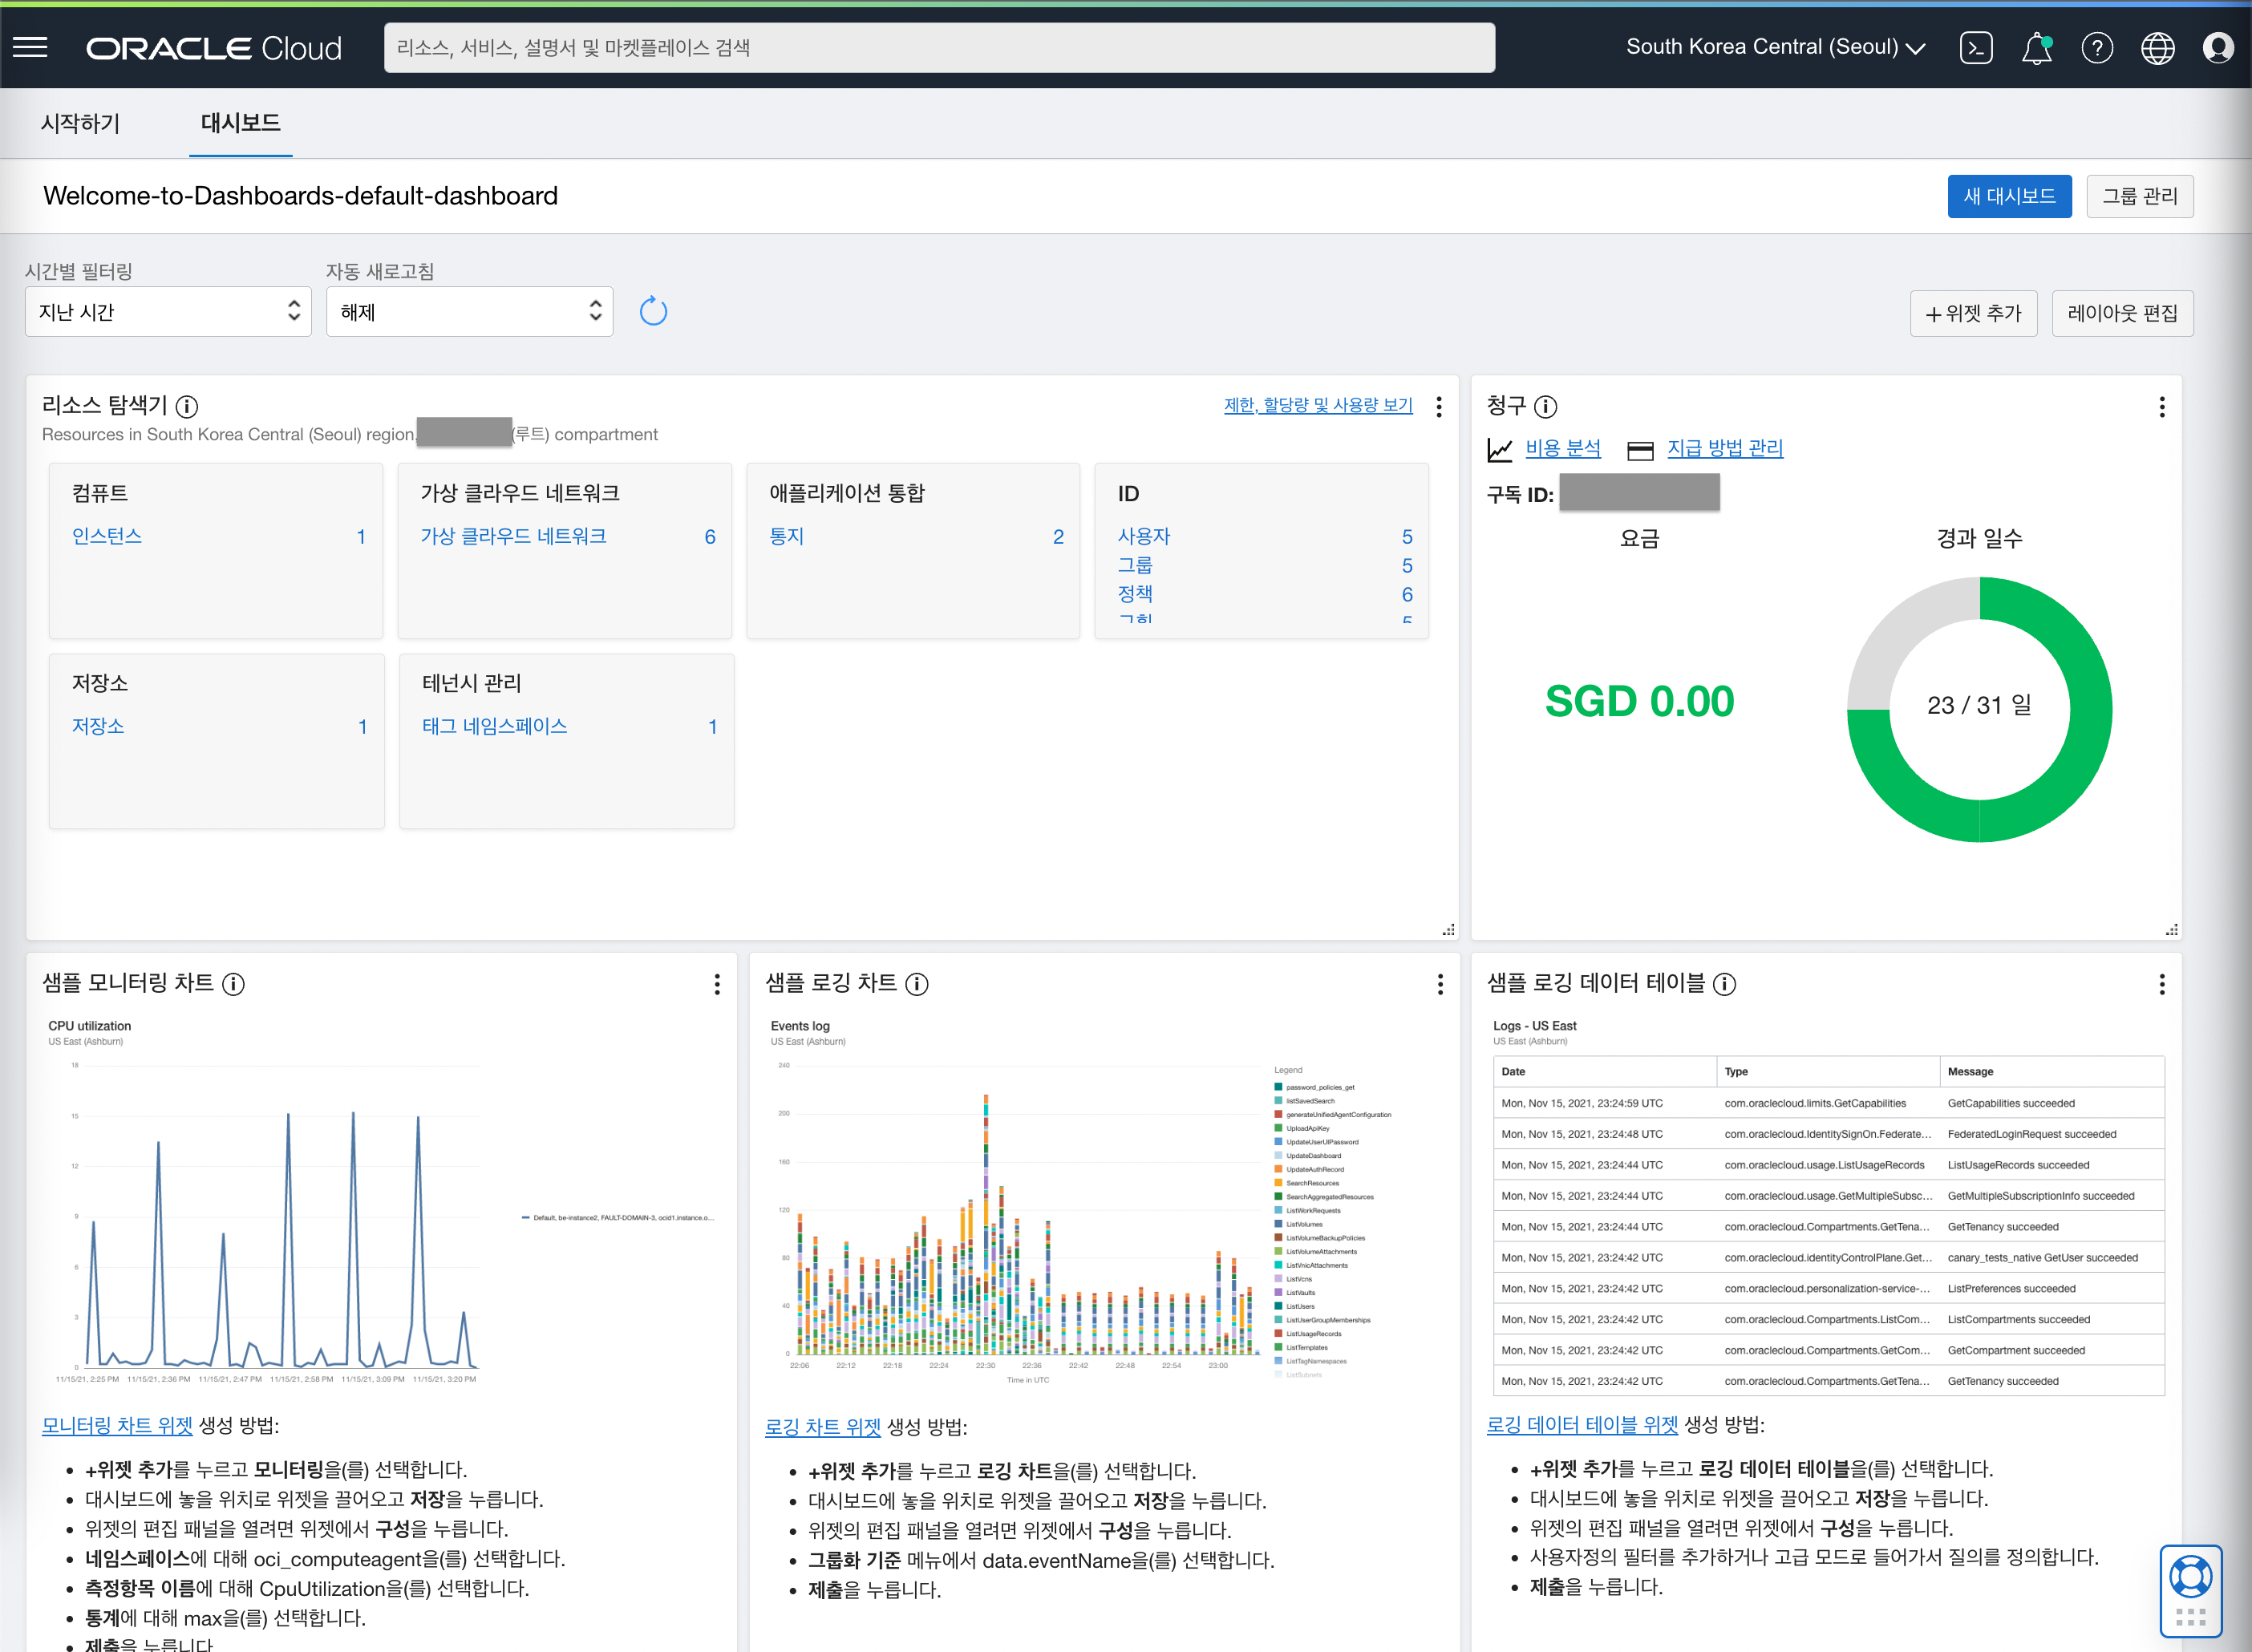The width and height of the screenshot is (2252, 1652).
Task: Open the notifications bell
Action: (2037, 47)
